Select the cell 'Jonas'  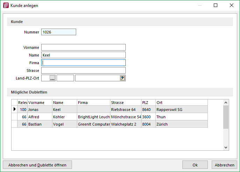click(40, 110)
